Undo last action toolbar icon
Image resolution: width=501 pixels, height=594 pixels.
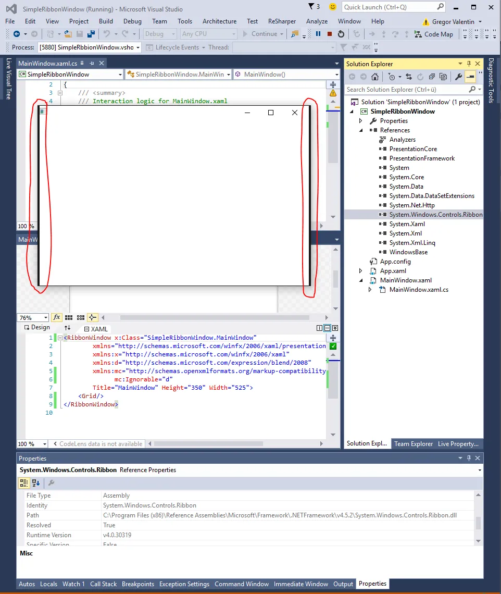tap(107, 34)
